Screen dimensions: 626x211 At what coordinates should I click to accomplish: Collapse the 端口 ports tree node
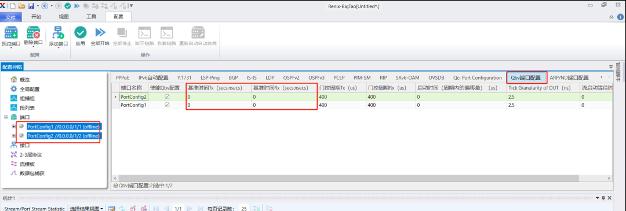click(6, 117)
